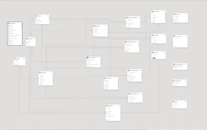Open more options for manufacturing_cost table
207x130 pixels.
click(142, 94)
